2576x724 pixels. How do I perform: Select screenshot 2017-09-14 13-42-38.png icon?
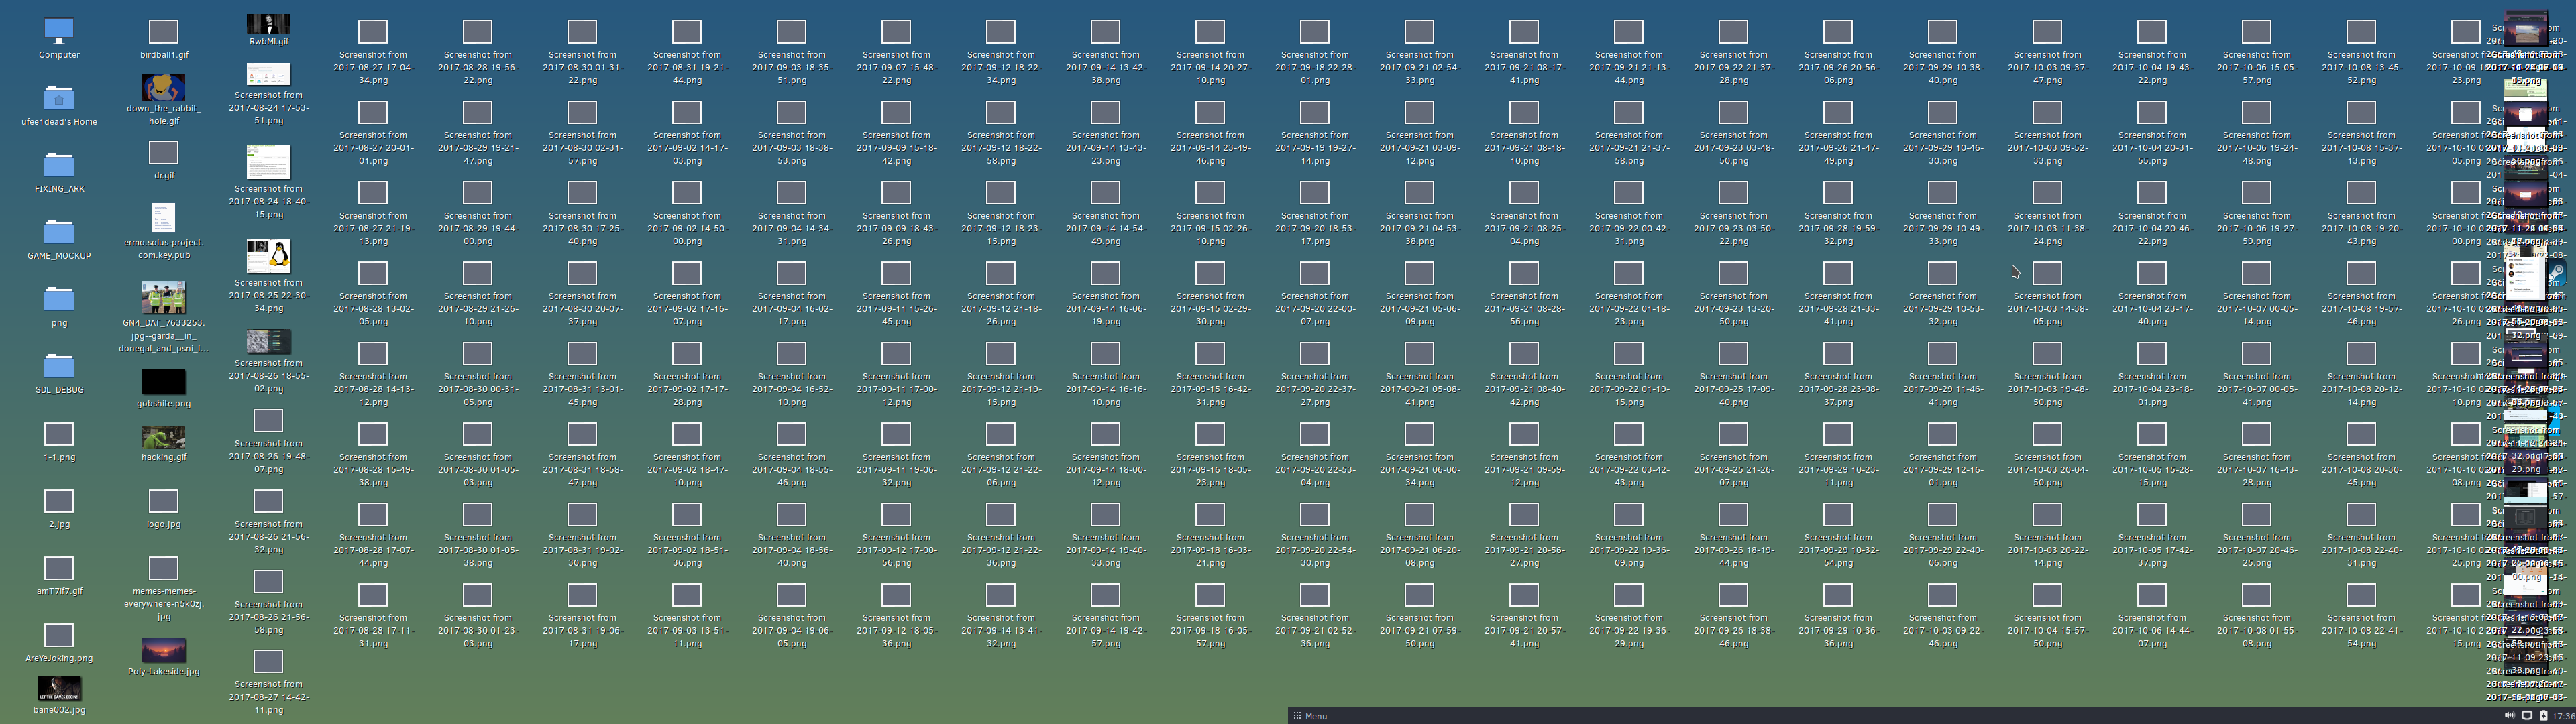1105,32
